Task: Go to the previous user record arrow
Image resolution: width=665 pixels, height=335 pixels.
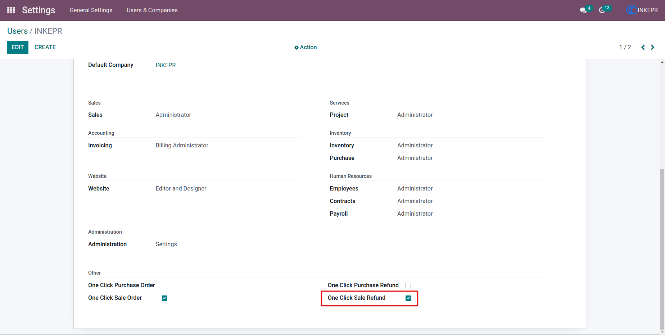Action: (x=643, y=47)
